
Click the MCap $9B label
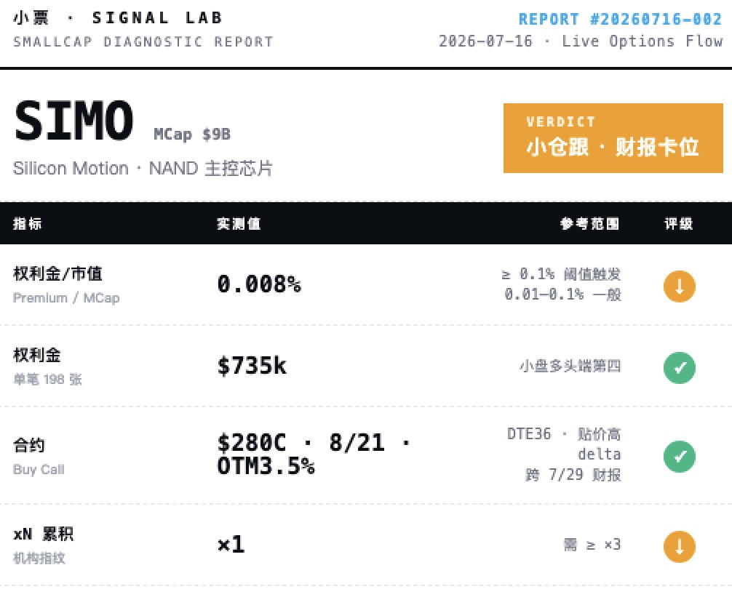pos(192,135)
